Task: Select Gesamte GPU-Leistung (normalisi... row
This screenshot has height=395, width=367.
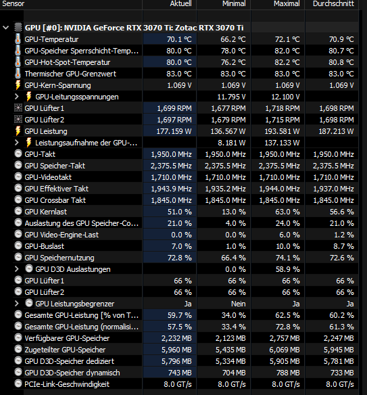Action: coord(185,327)
